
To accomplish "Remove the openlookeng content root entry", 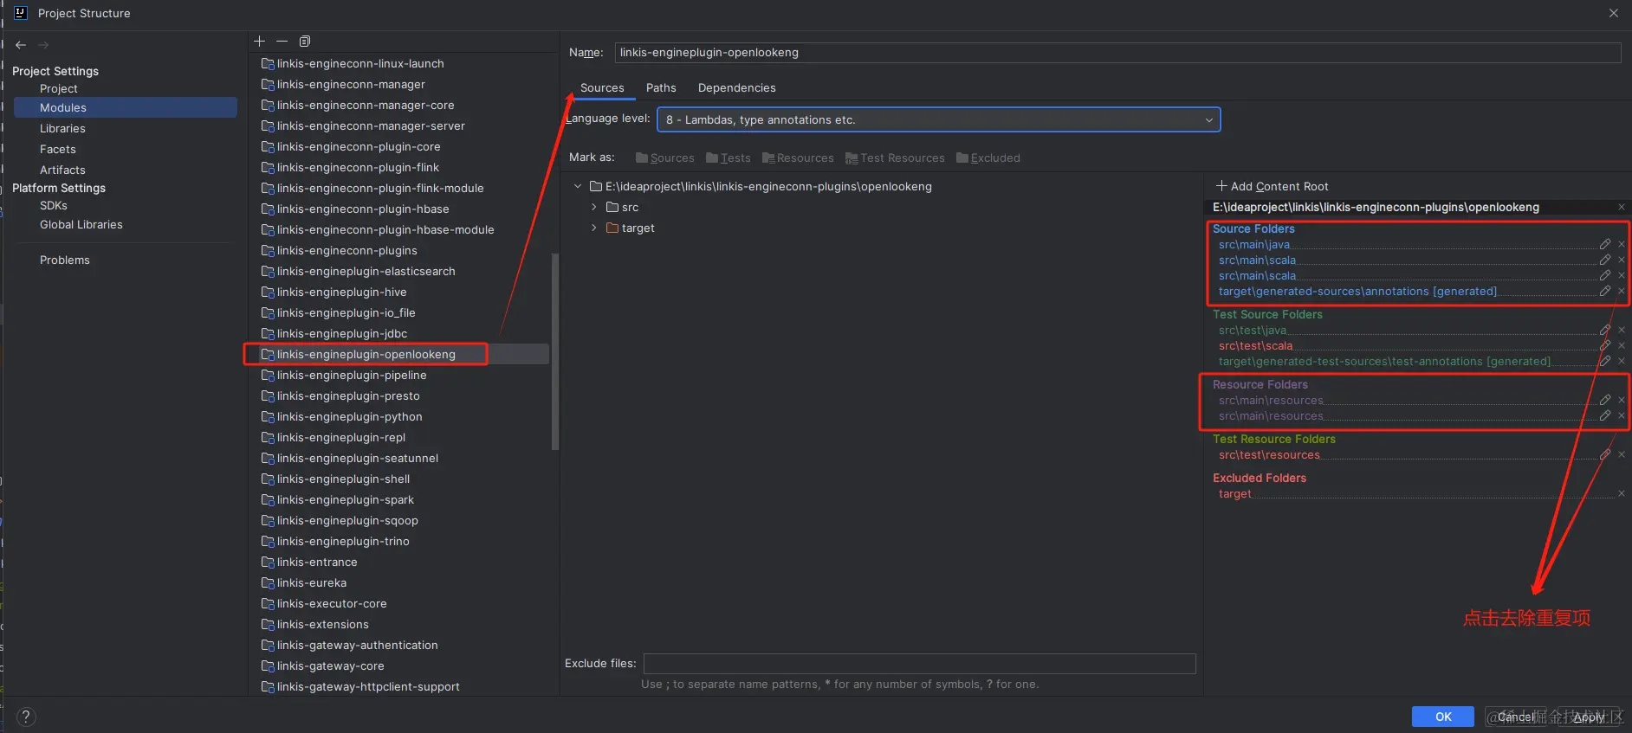I will (1622, 207).
